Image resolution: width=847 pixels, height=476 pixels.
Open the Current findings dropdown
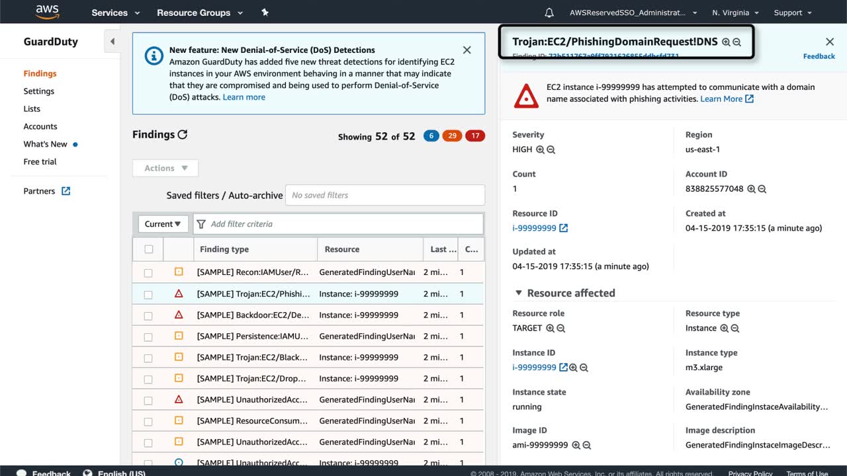[x=163, y=224]
